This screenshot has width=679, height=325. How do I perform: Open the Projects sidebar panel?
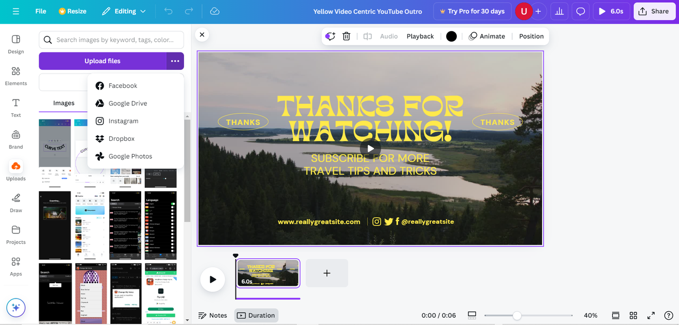[16, 235]
